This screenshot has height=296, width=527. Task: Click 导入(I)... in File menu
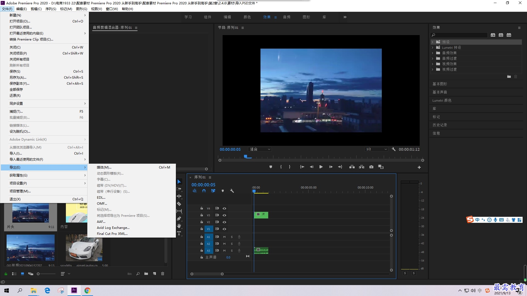[x=44, y=153]
